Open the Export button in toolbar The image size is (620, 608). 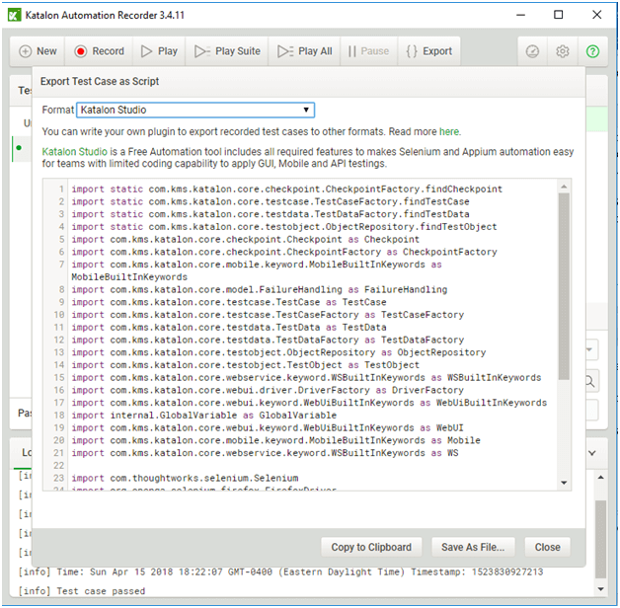(429, 51)
